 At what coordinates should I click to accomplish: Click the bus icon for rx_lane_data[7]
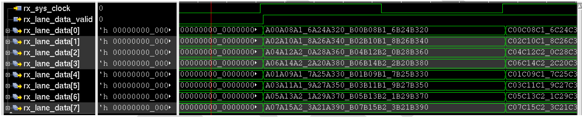(17, 108)
